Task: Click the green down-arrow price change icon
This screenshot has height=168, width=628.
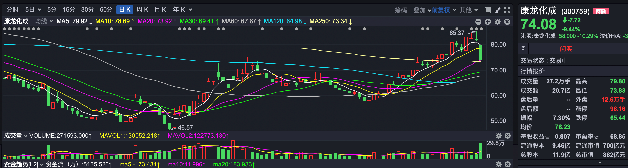Action: [x=564, y=20]
